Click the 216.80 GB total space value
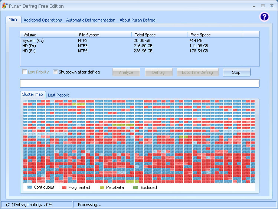Viewport: 278px width, 209px height. (x=143, y=46)
